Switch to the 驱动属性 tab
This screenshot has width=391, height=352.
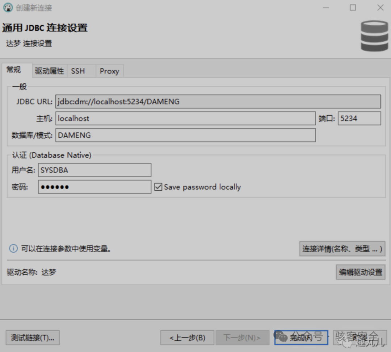(49, 71)
